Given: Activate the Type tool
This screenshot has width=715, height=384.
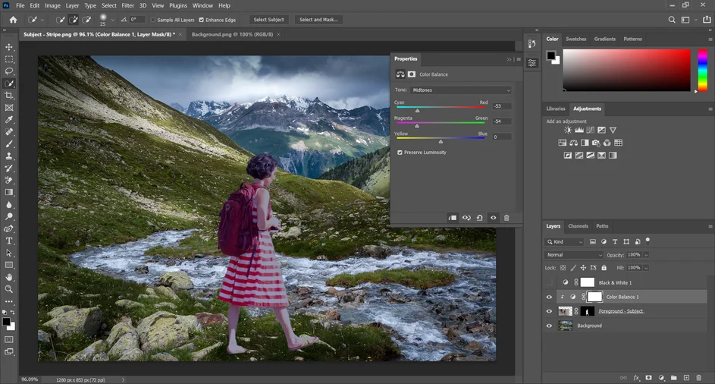Looking at the screenshot, I should point(9,241).
